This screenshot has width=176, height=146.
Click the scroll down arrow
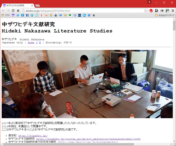174,141
